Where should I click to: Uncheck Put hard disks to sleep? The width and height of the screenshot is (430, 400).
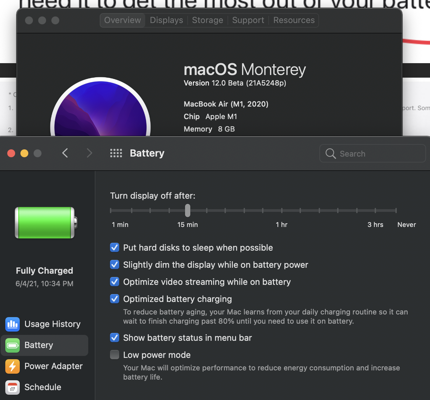tap(115, 247)
